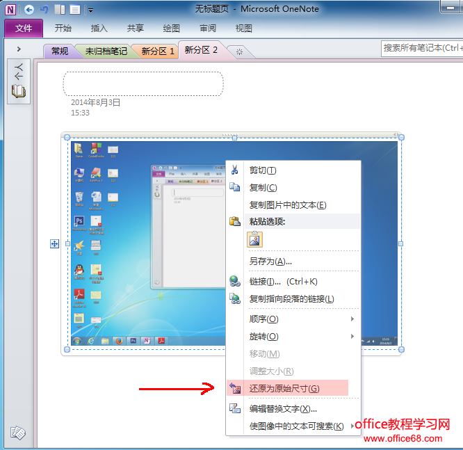The image size is (463, 450).
Task: Choose 剪切(T) from context menu
Action: pyautogui.click(x=293, y=170)
